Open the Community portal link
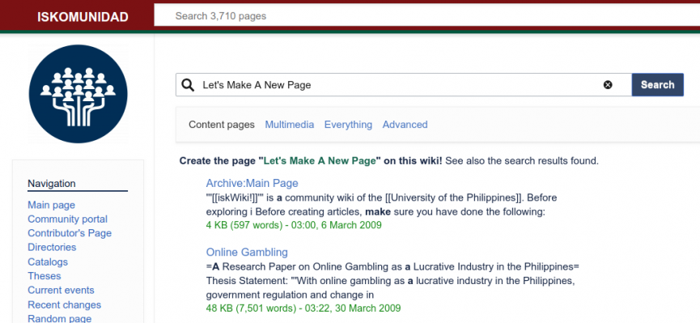The image size is (700, 323). 67,219
